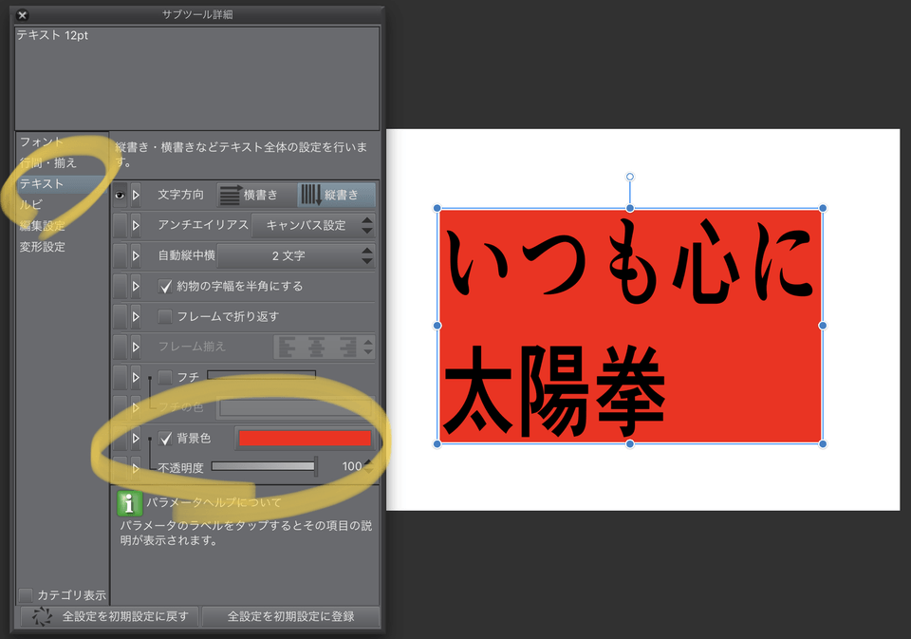
Task: Click the いつも心に text on canvas
Action: click(x=630, y=262)
